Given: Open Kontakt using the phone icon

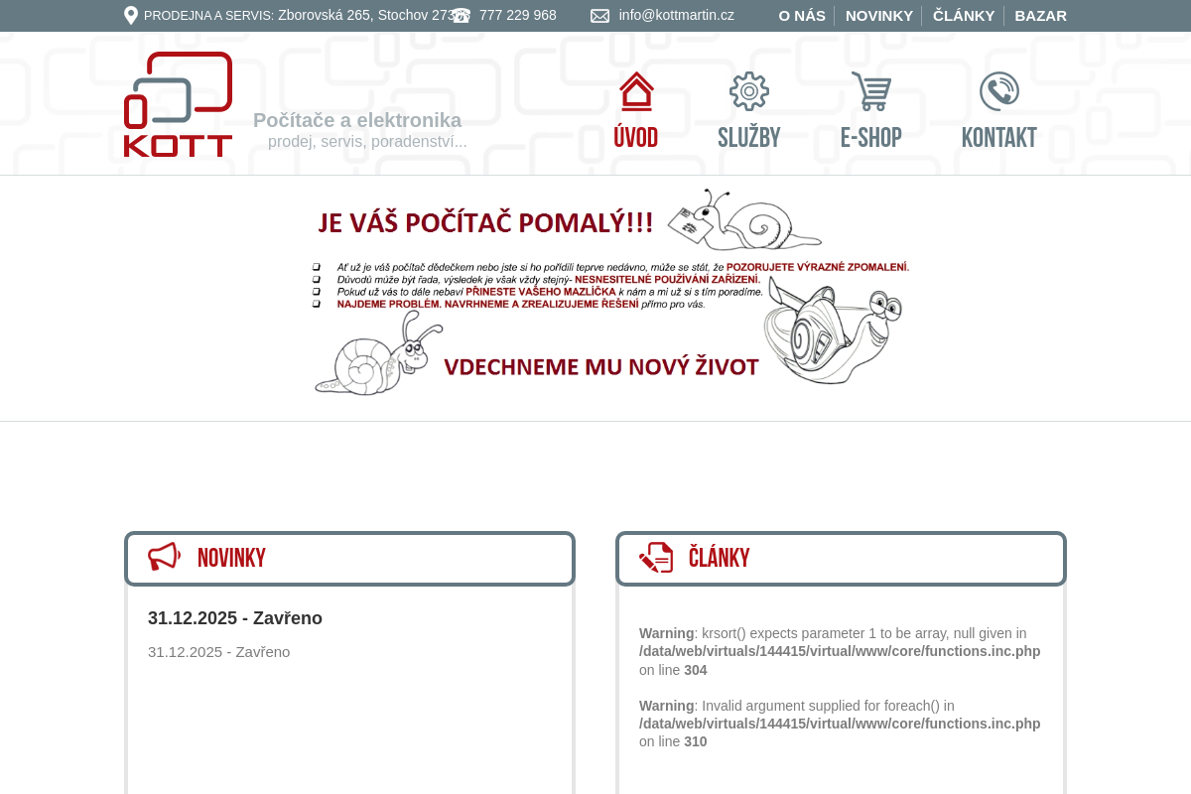Looking at the screenshot, I should [998, 91].
